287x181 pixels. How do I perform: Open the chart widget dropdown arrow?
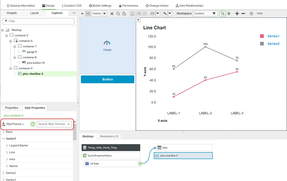(138, 20)
